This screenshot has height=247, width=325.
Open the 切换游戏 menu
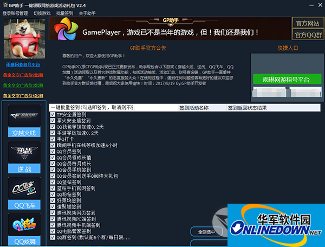pyautogui.click(x=42, y=14)
